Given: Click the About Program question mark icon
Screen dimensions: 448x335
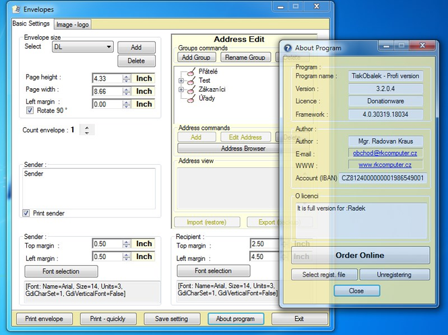Looking at the screenshot, I should [x=288, y=48].
